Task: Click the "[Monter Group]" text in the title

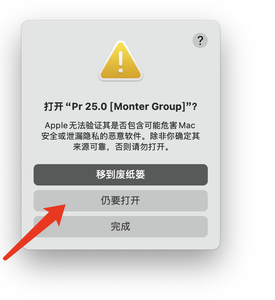Action: click(x=148, y=106)
